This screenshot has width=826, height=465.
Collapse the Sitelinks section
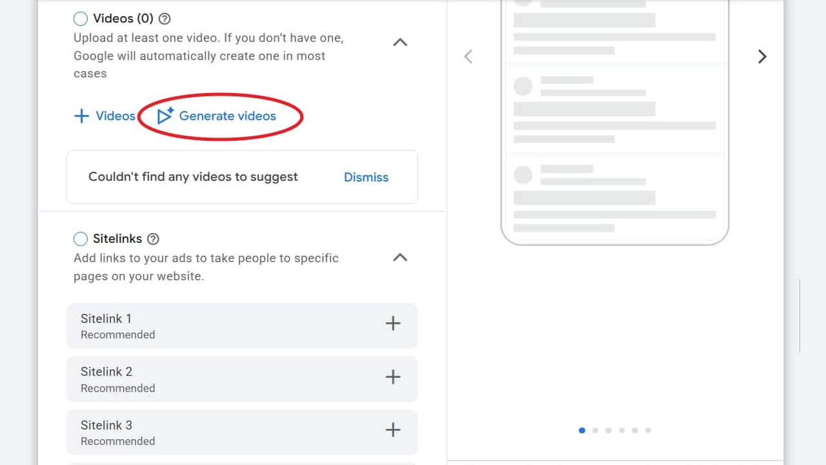click(400, 257)
